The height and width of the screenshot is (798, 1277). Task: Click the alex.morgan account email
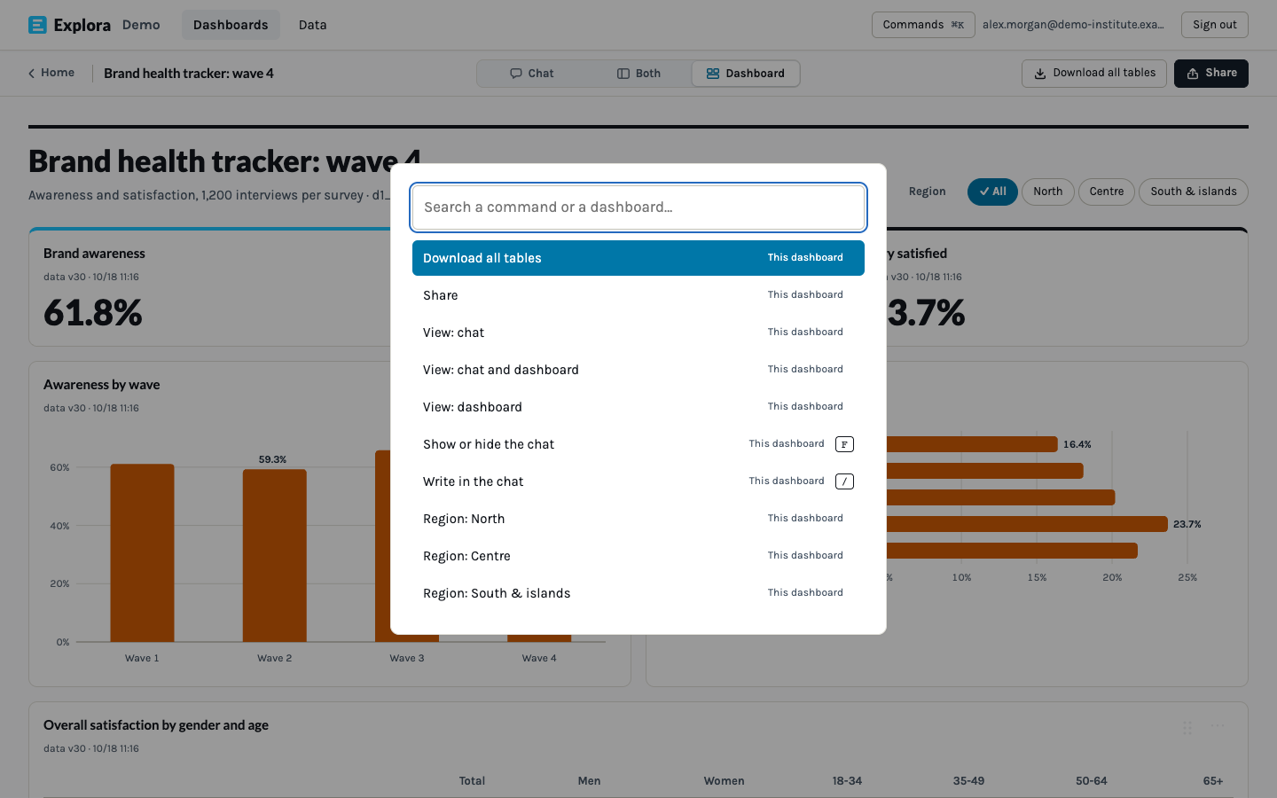click(1073, 25)
